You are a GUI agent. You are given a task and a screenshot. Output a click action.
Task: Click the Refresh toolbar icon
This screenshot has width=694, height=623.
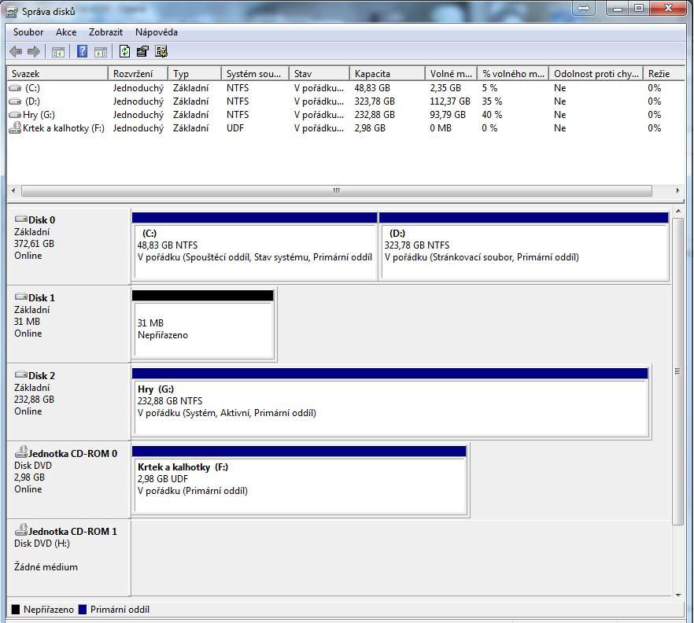[x=124, y=52]
